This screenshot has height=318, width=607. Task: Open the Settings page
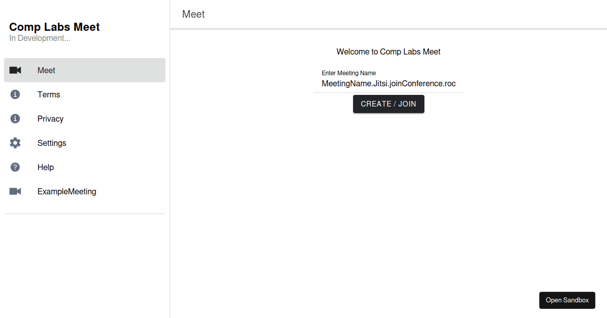coord(52,143)
